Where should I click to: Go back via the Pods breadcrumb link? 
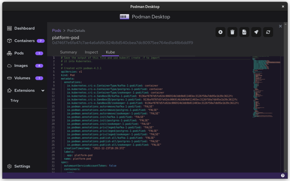pyautogui.click(x=56, y=30)
